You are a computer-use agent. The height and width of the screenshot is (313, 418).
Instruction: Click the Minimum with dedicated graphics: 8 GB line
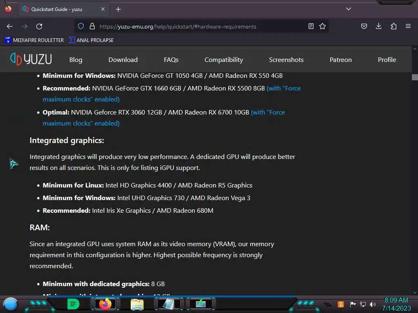click(104, 284)
